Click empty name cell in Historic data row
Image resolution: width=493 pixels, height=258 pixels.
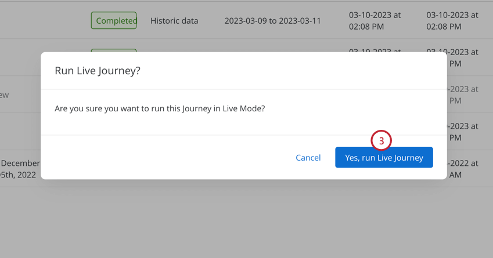pos(44,21)
